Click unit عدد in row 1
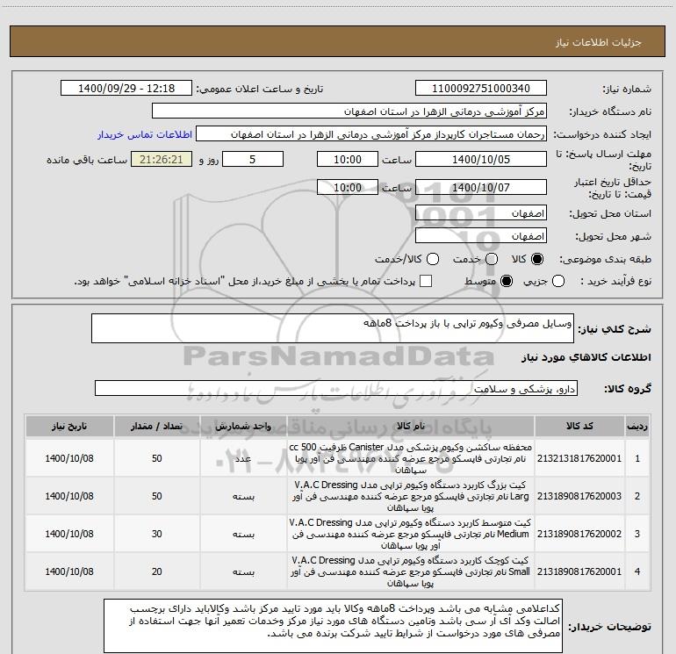The image size is (676, 654). tap(243, 458)
